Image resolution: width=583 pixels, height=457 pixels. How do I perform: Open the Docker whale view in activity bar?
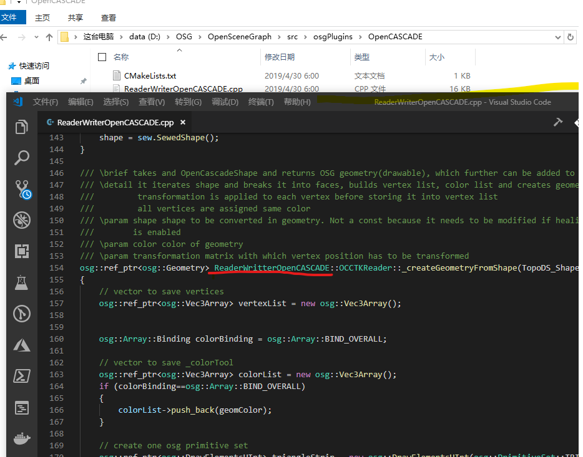point(22,439)
